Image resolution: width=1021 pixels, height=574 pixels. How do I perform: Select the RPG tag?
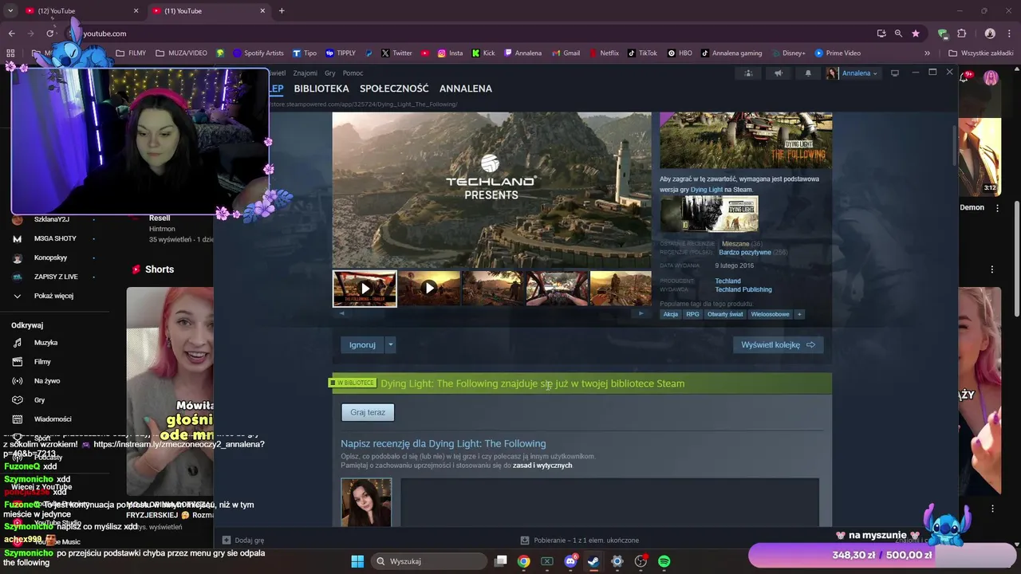tap(692, 314)
